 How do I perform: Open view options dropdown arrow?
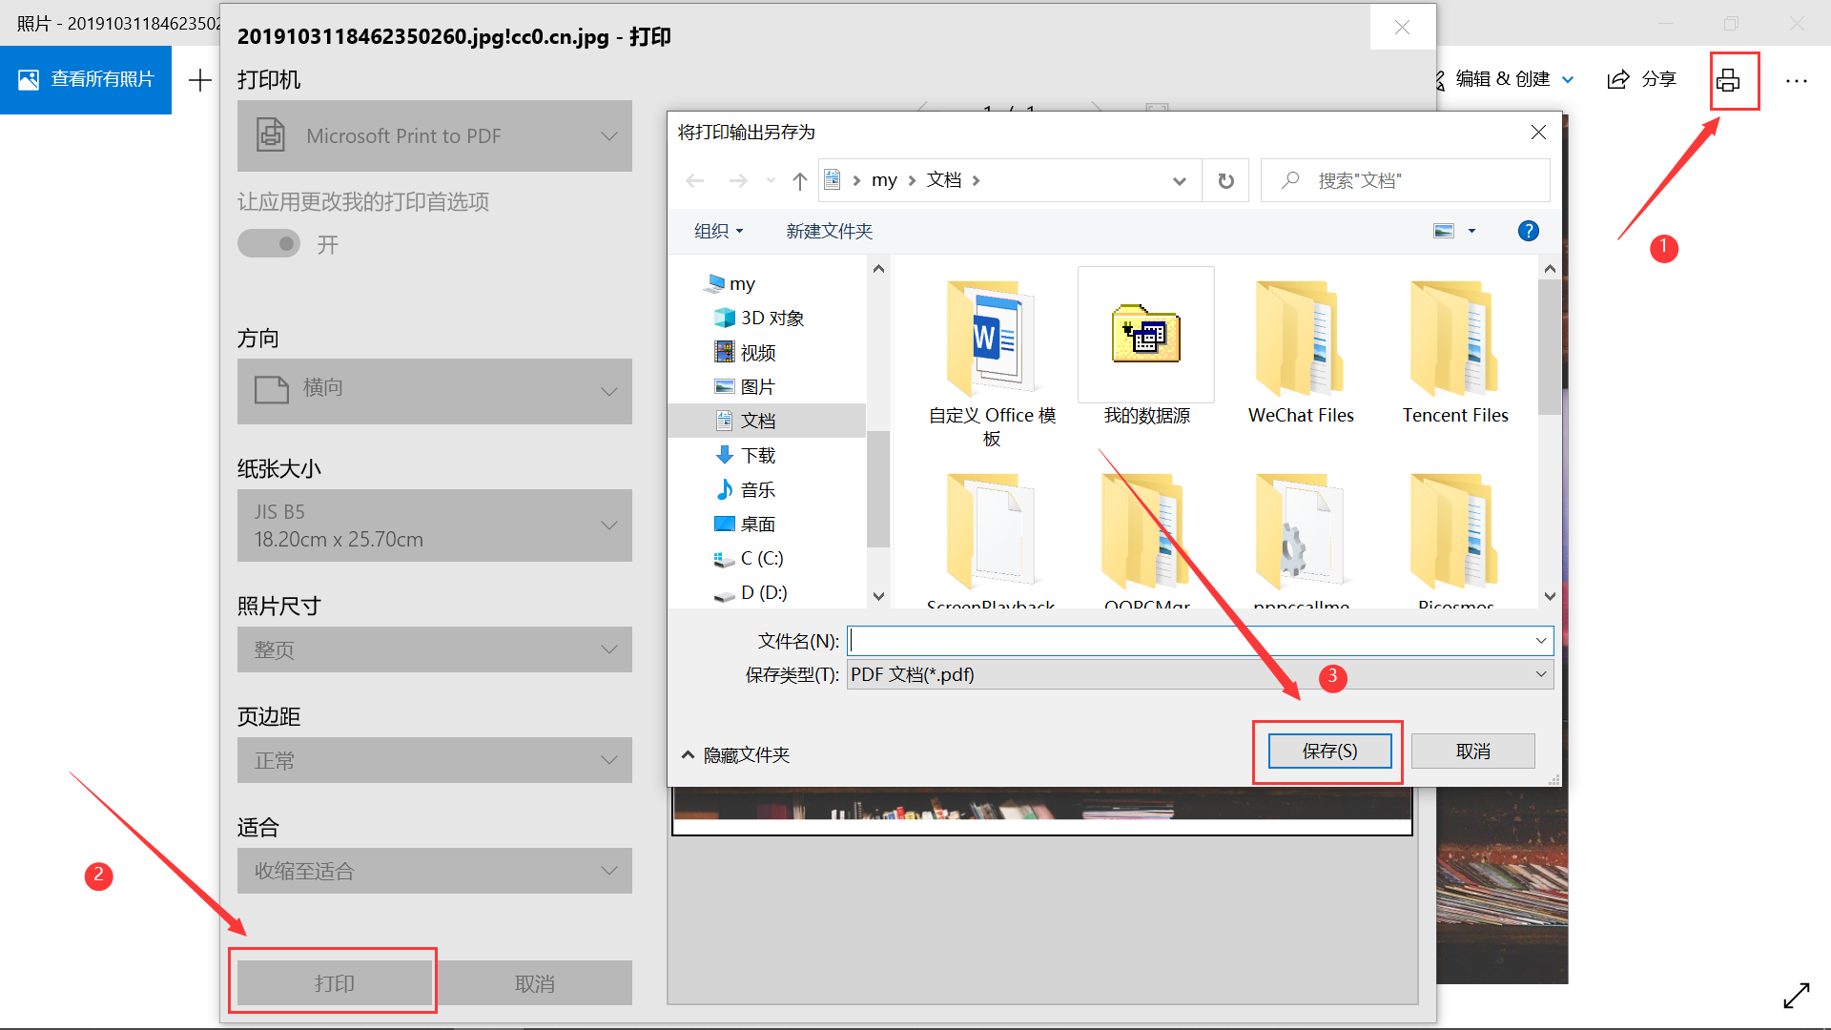pos(1471,231)
